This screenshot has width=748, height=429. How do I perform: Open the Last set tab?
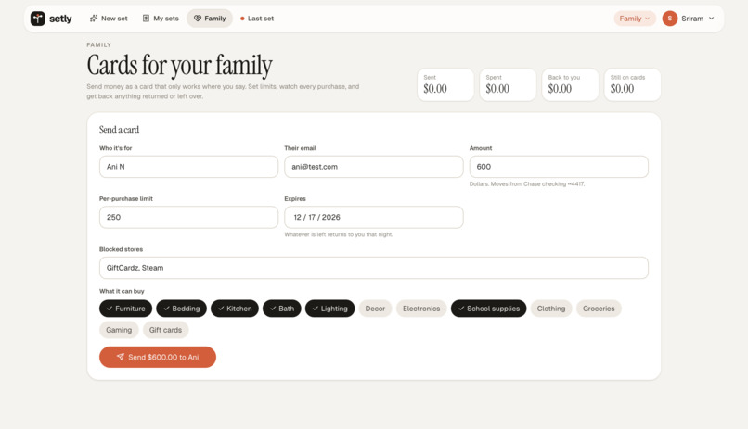257,19
